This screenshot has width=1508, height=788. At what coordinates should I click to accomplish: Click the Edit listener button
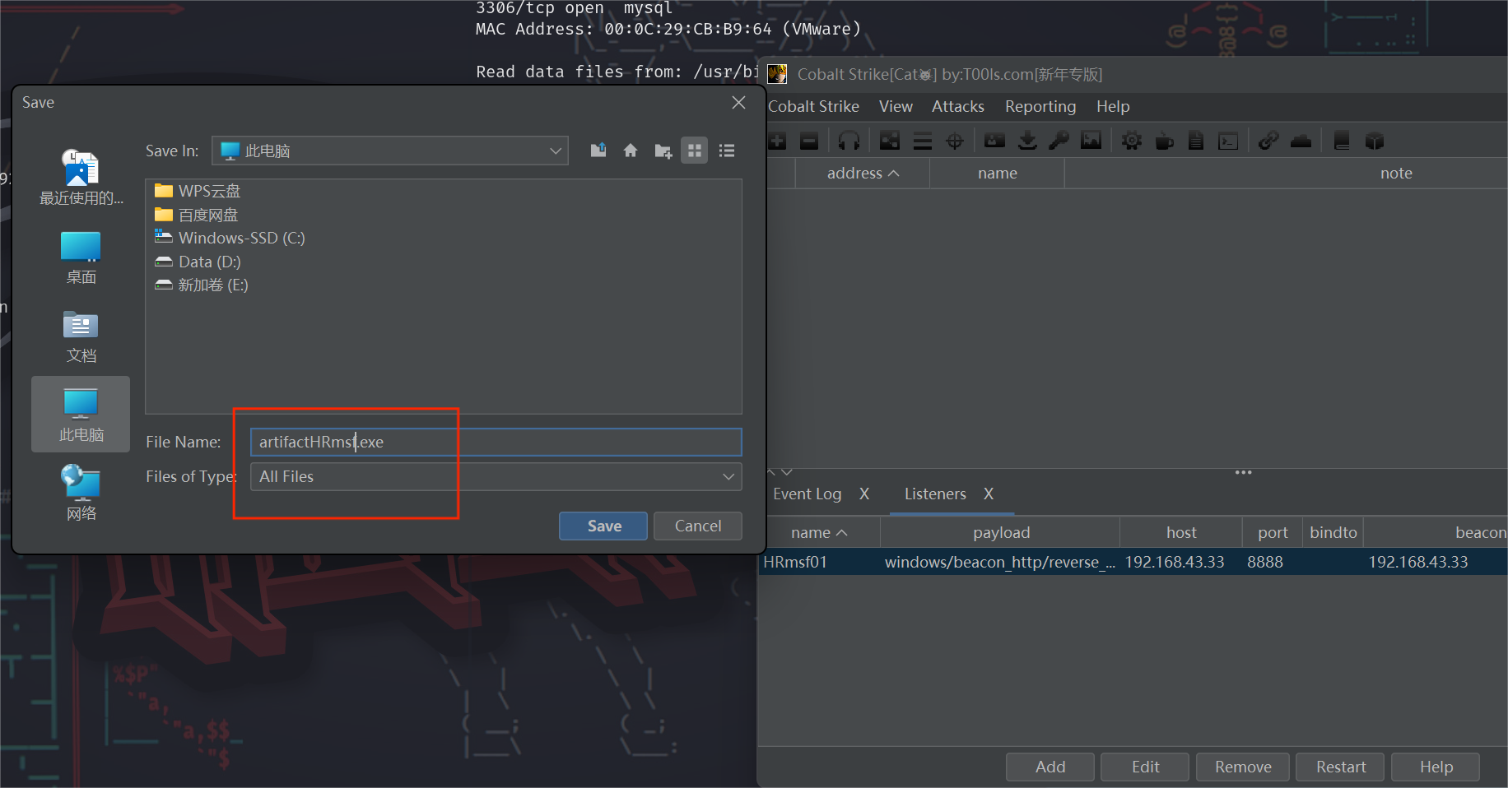(x=1145, y=767)
